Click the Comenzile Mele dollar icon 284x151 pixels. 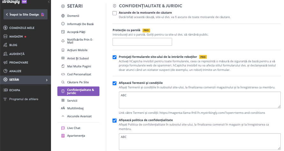click(5, 28)
